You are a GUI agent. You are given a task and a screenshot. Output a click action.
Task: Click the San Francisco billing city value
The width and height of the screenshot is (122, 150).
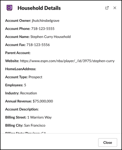point(35,125)
